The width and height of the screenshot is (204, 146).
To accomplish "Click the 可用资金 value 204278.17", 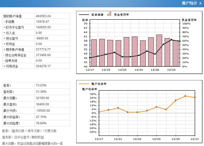I will pos(43,66).
